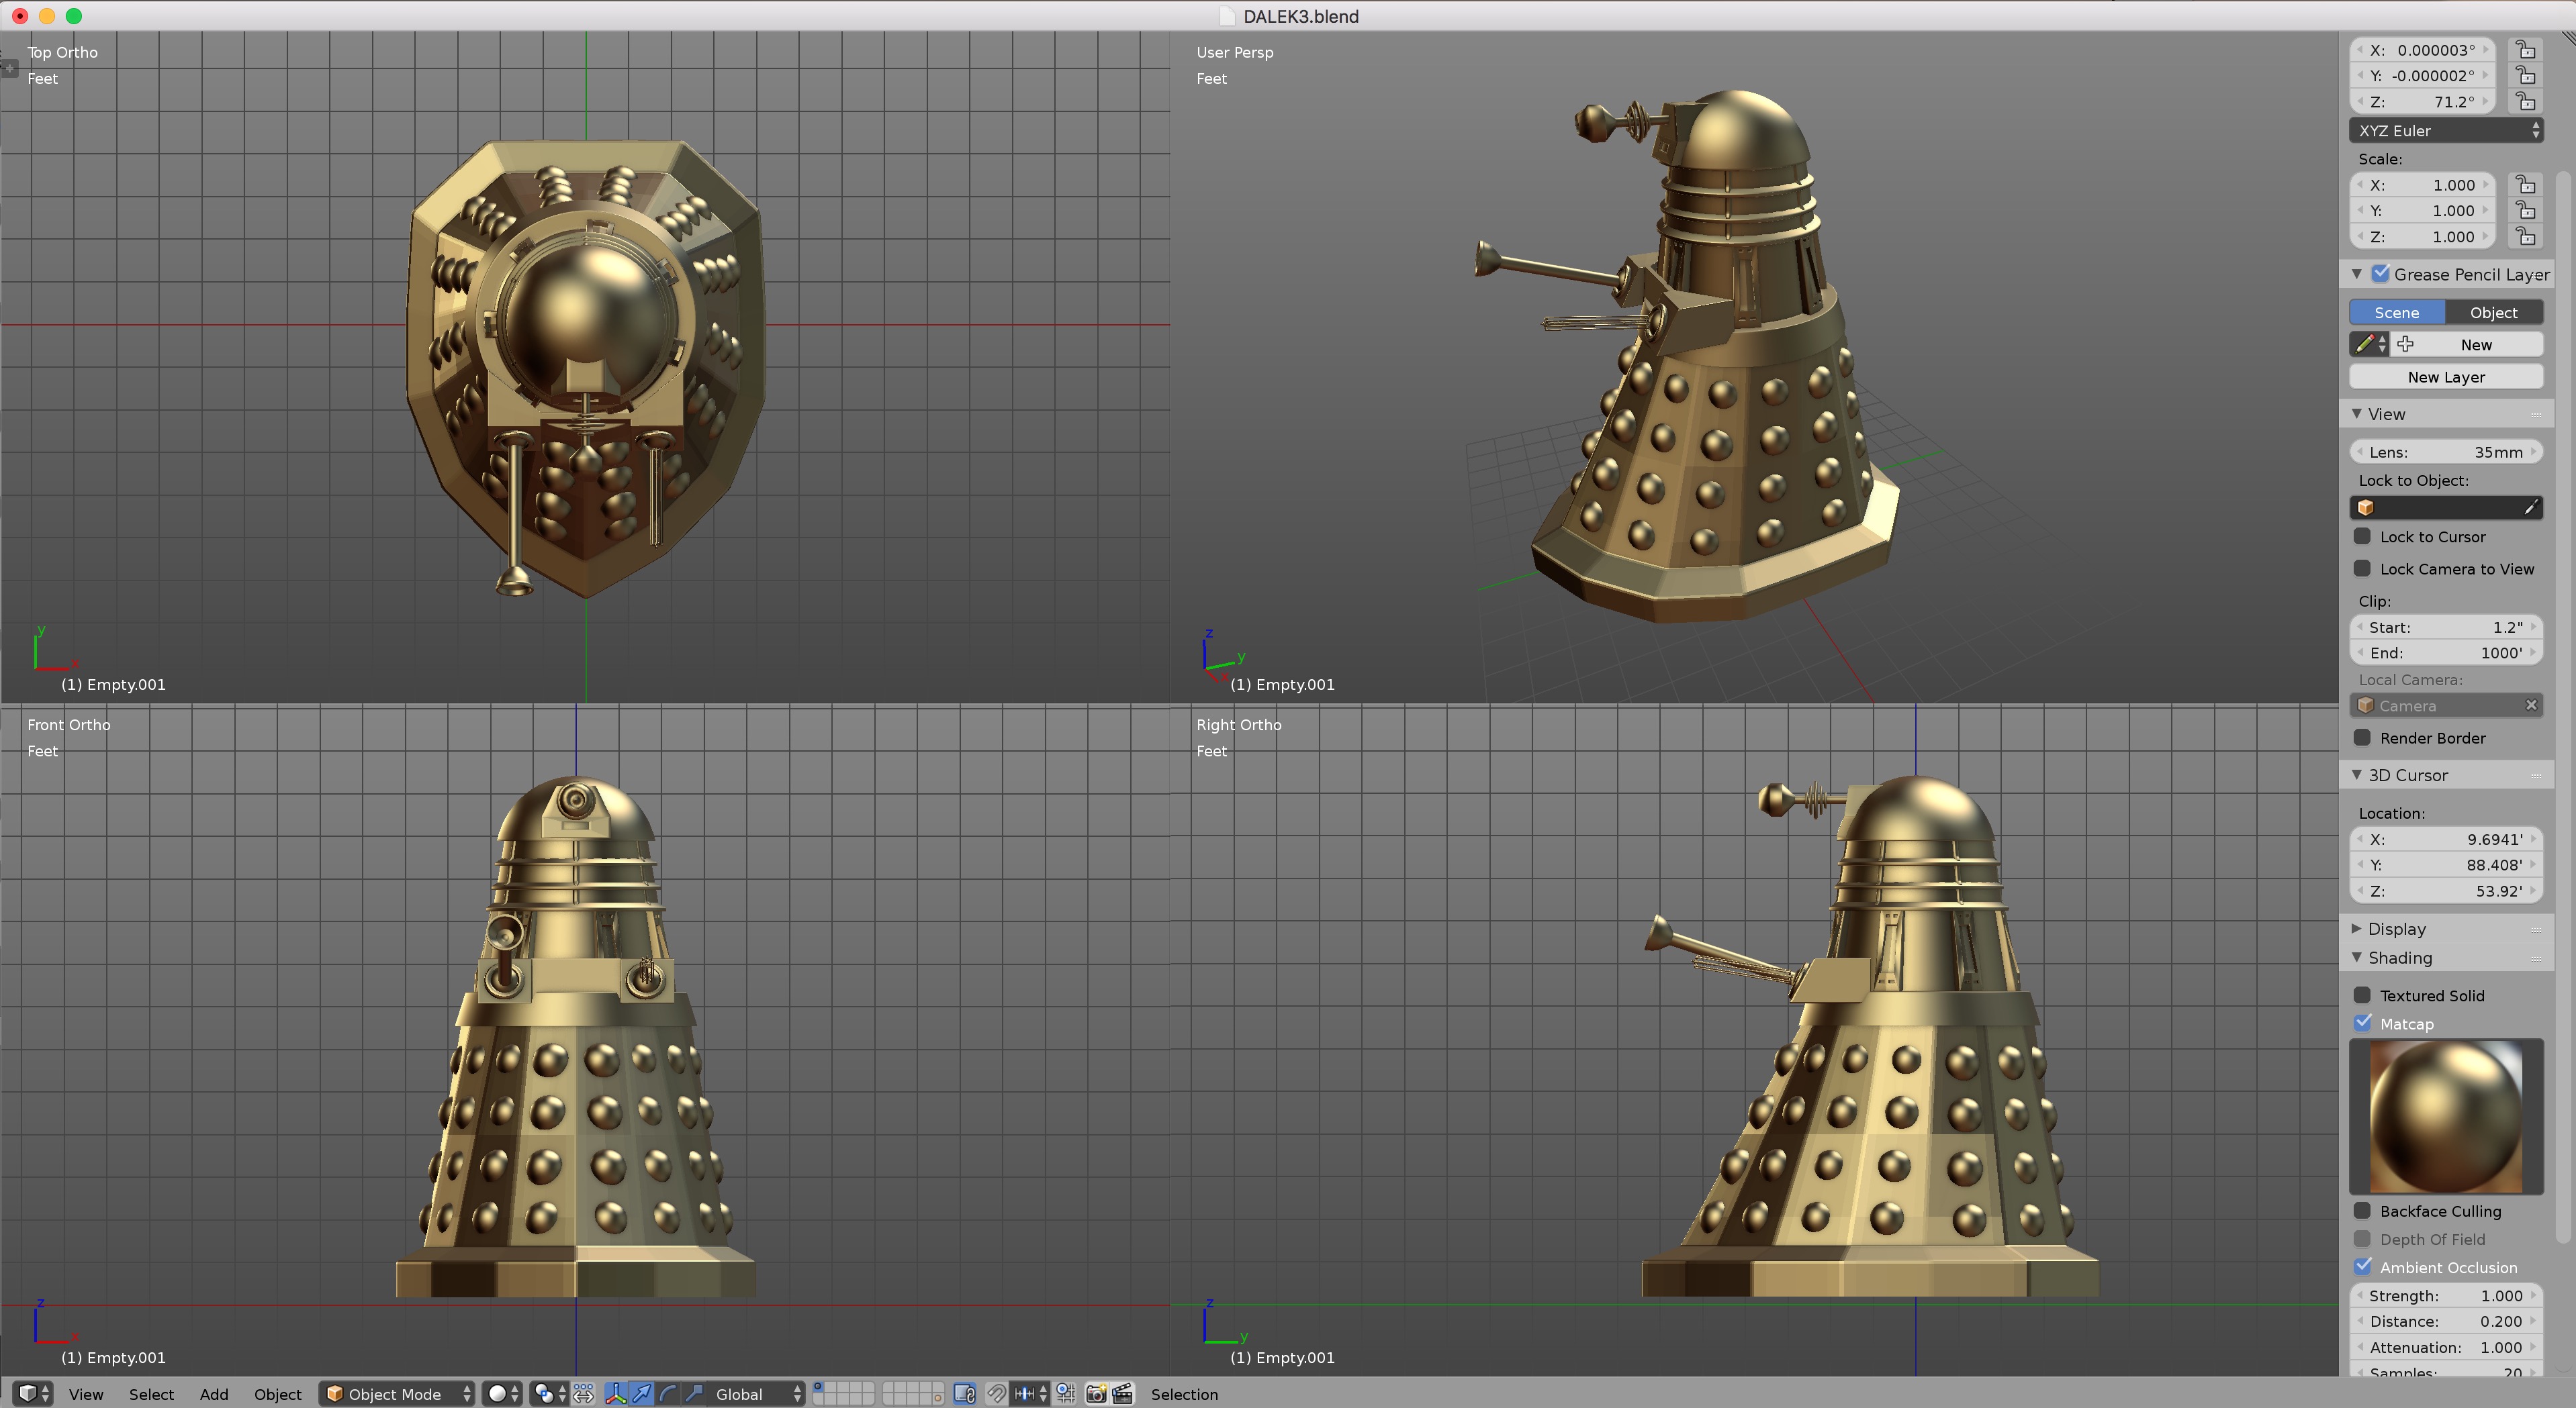Image resolution: width=2576 pixels, height=1408 pixels.
Task: Click the scale manipulator icon
Action: pos(694,1393)
